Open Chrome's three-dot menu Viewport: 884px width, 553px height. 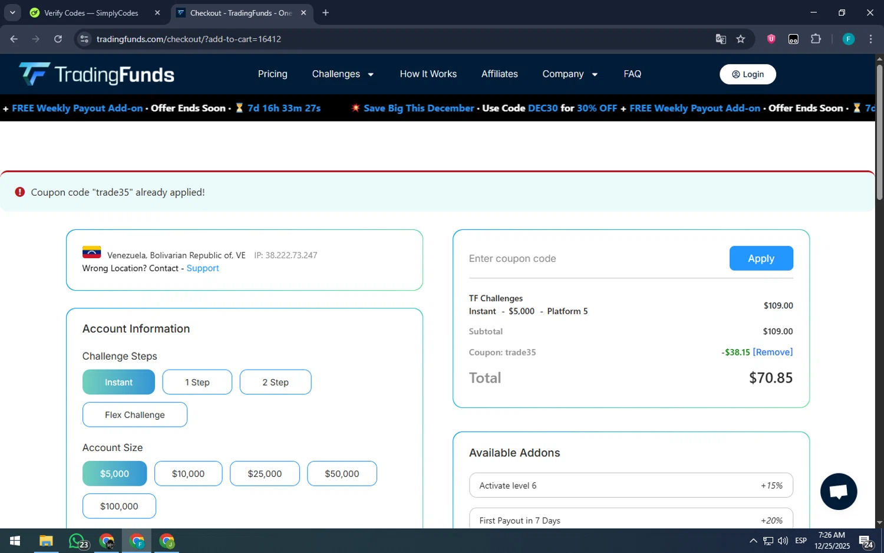click(870, 39)
